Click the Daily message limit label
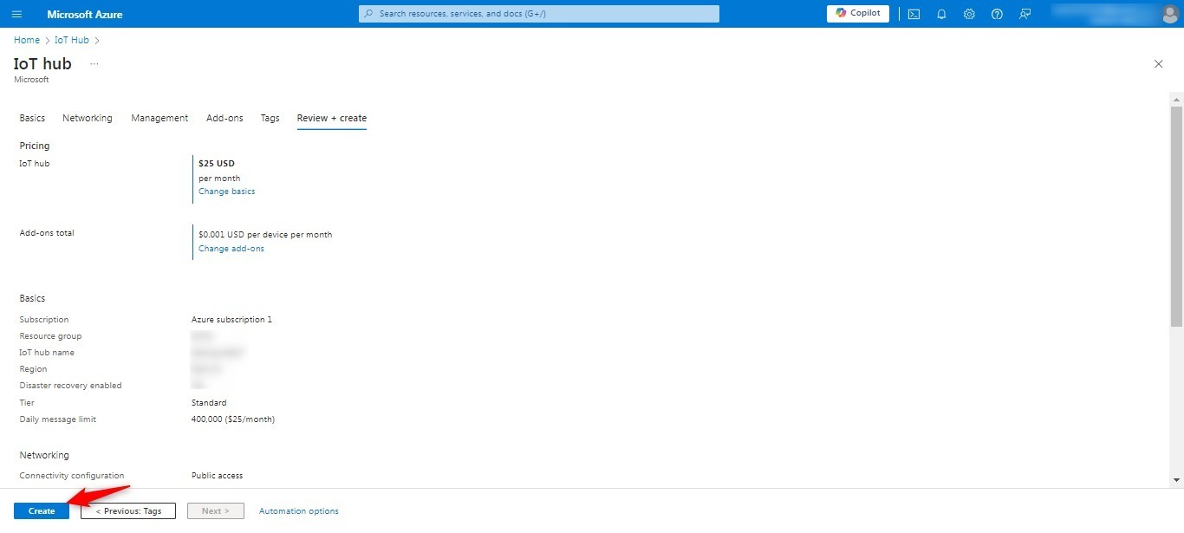 click(58, 419)
